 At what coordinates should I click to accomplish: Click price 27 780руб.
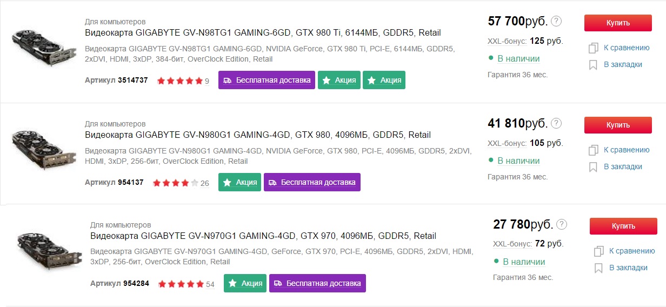(x=523, y=225)
